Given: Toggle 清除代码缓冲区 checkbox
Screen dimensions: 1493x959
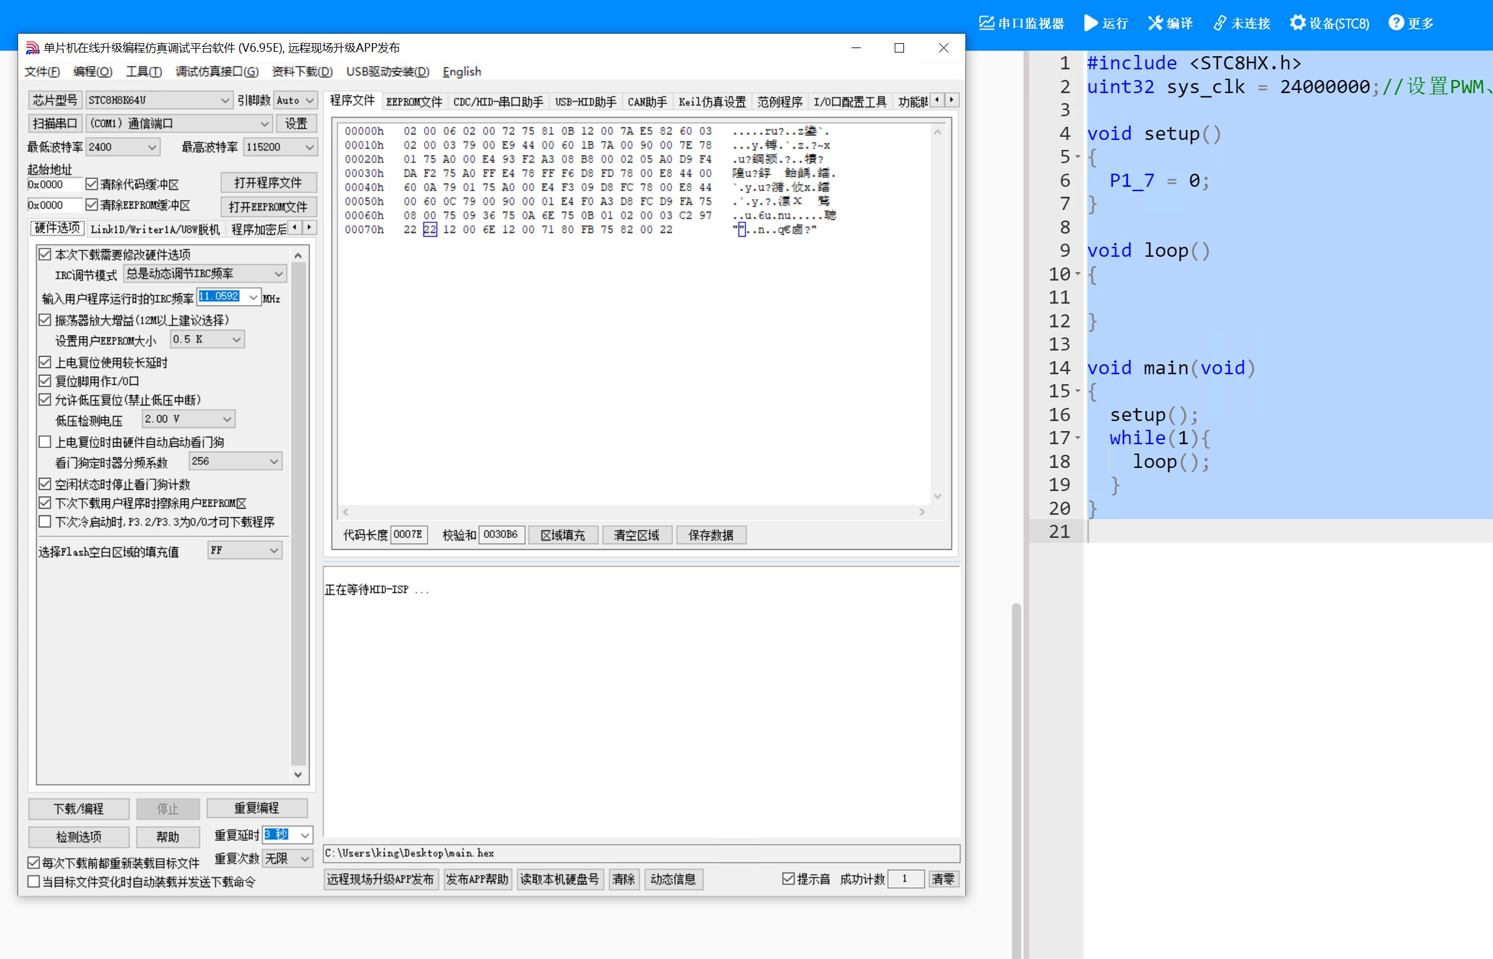Looking at the screenshot, I should [92, 184].
